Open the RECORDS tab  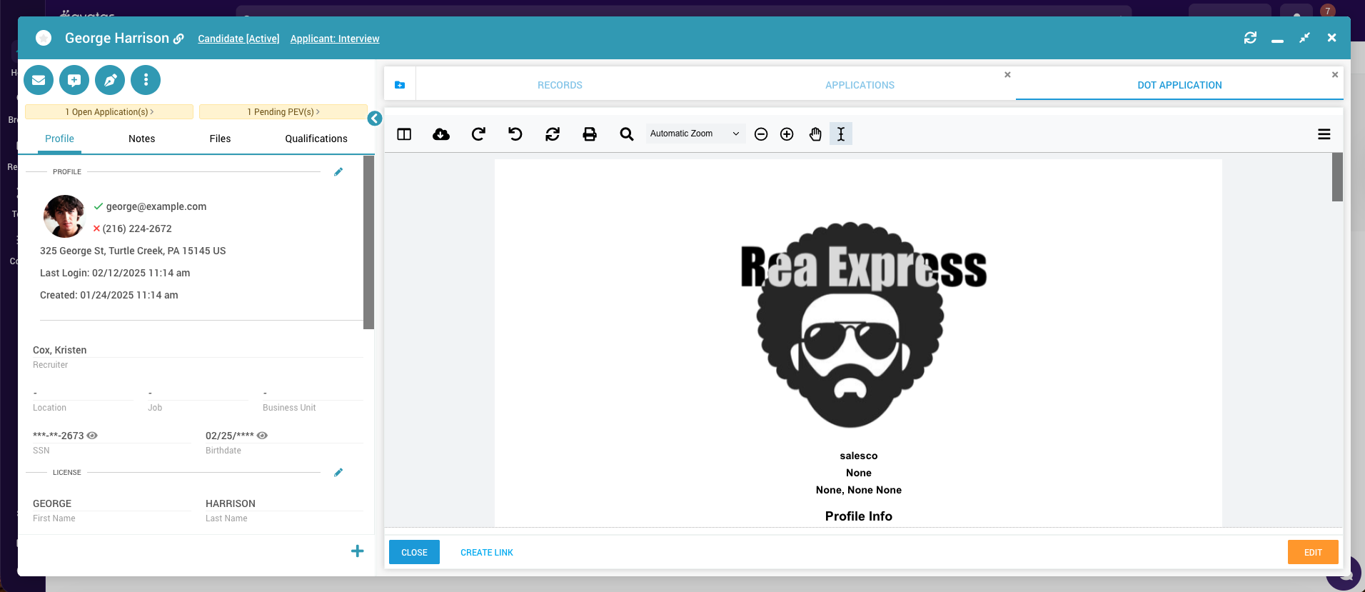[560, 85]
